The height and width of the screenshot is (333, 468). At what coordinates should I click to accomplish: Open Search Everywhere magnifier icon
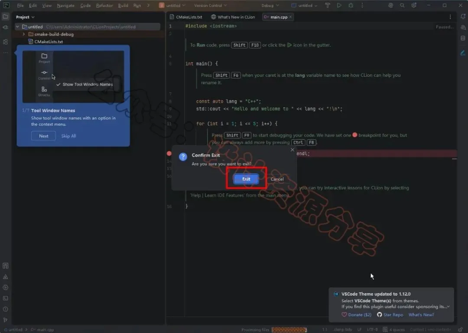pos(402,5)
